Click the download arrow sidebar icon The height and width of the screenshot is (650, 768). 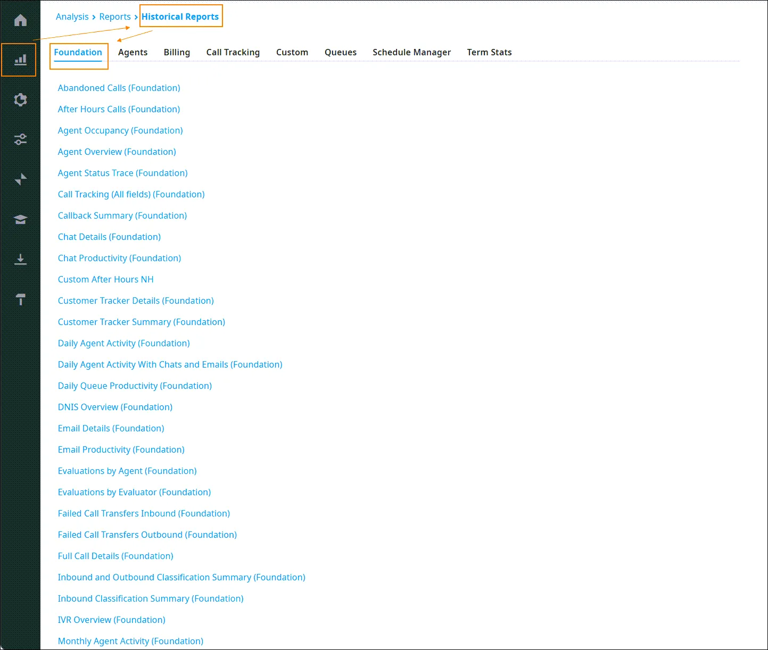point(20,259)
